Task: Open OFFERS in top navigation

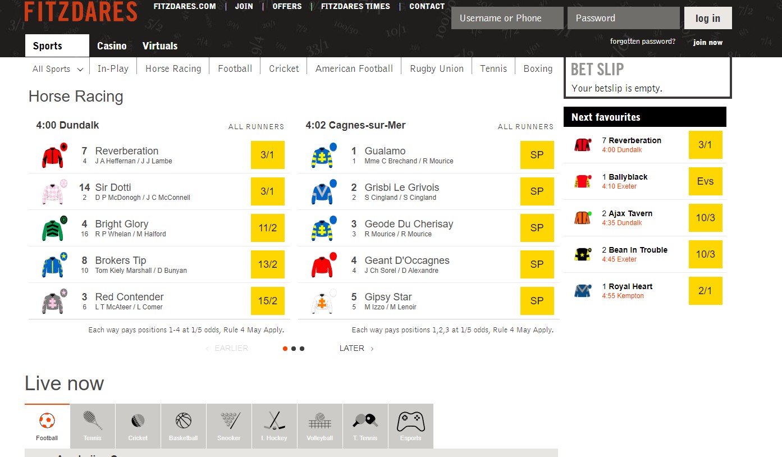Action: 287,6
